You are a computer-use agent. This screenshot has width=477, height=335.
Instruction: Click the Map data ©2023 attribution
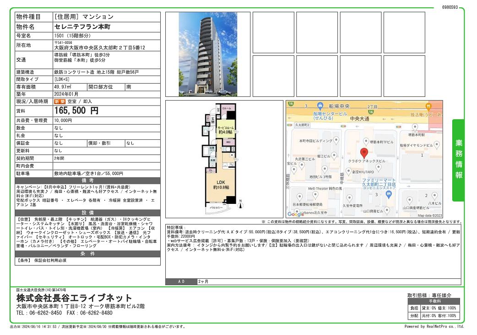pos(430,216)
